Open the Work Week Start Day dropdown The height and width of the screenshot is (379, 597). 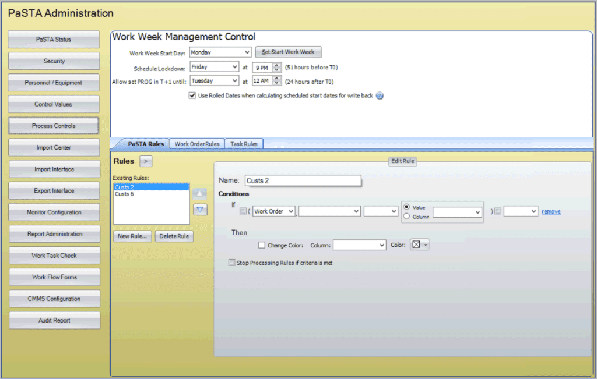[x=220, y=52]
